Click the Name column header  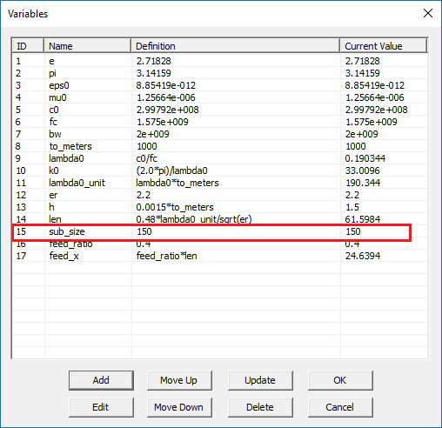point(88,46)
